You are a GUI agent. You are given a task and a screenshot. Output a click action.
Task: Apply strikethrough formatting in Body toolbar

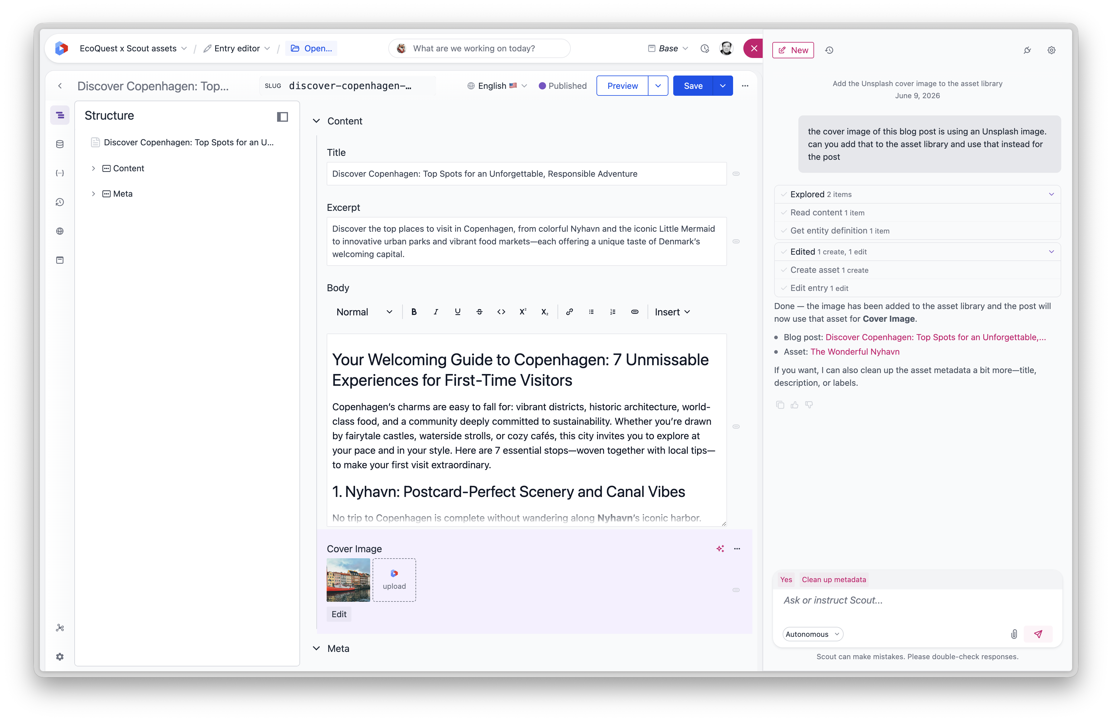[479, 312]
